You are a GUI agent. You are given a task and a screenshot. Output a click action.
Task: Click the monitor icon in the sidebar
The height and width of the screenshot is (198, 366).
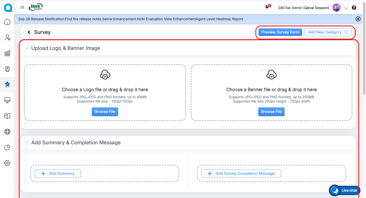pyautogui.click(x=7, y=100)
